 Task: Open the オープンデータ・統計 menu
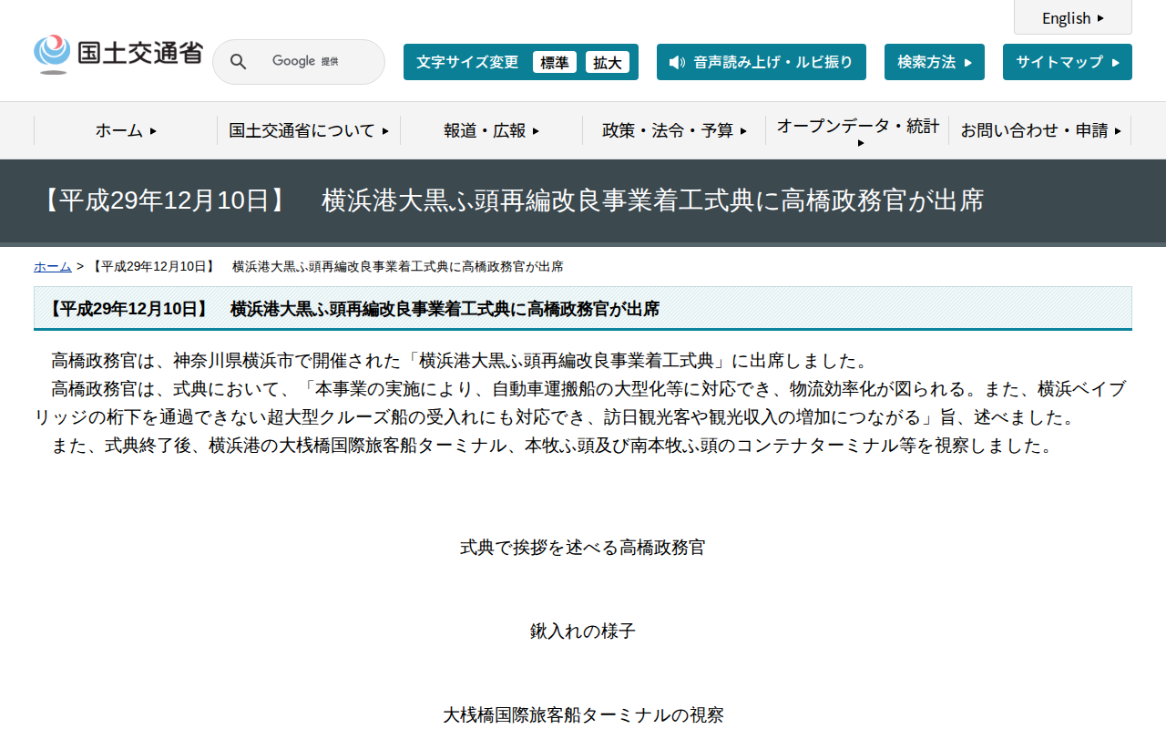pyautogui.click(x=856, y=128)
